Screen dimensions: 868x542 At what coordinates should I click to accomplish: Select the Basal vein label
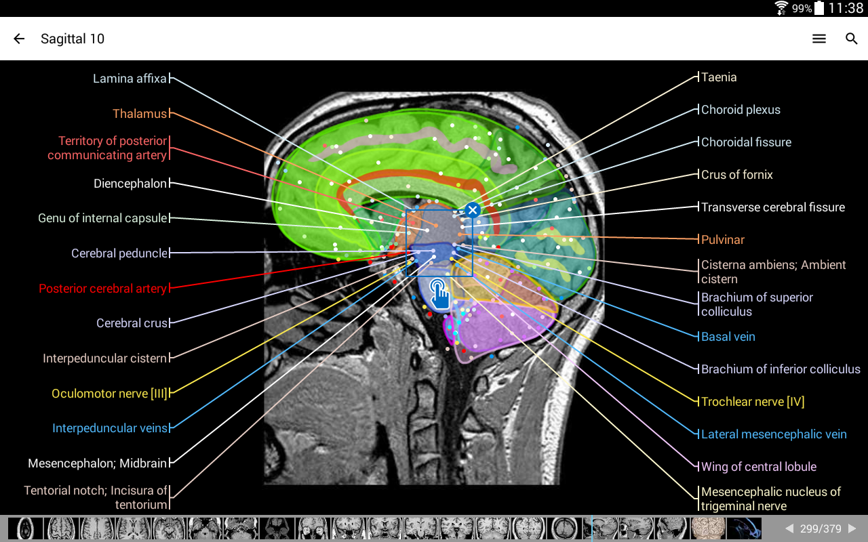click(728, 337)
